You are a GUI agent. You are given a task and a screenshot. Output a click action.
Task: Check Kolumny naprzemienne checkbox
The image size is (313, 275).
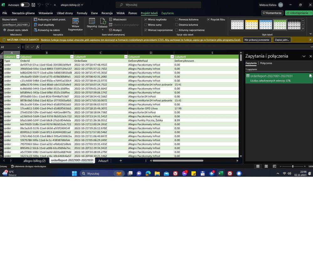(176, 30)
